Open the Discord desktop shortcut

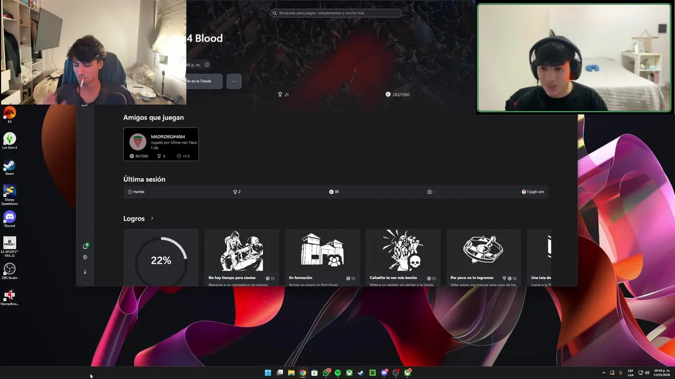9,219
